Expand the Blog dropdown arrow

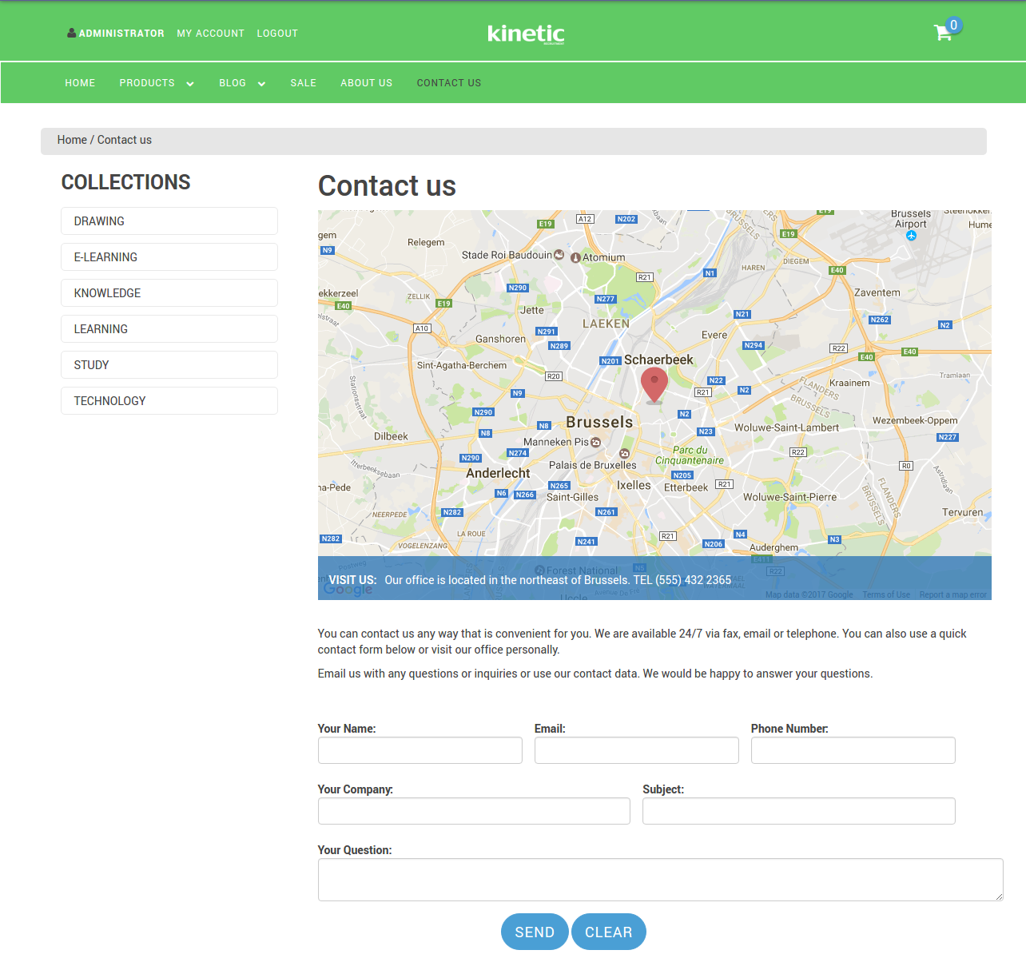(x=261, y=84)
